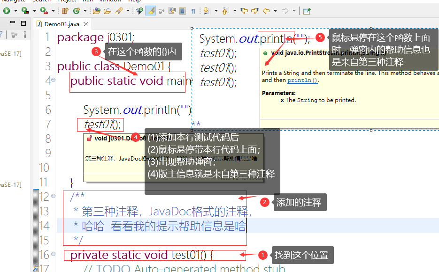This screenshot has width=439, height=272.
Task: Click the '// TODO Auto-generated method stub' comment
Action: (184, 268)
